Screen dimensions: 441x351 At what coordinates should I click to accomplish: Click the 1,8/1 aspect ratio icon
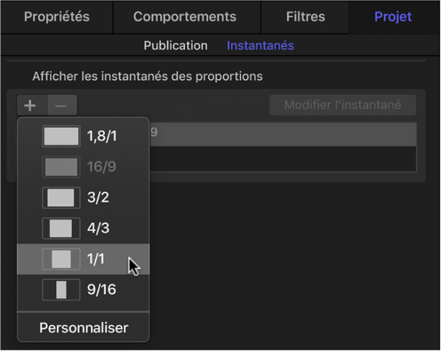pyautogui.click(x=61, y=136)
